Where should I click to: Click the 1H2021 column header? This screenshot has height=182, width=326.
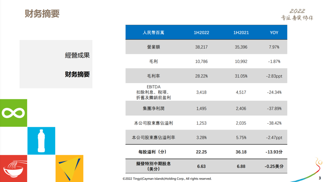tap(241, 32)
